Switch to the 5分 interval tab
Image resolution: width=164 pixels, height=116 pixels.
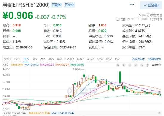tap(109, 59)
